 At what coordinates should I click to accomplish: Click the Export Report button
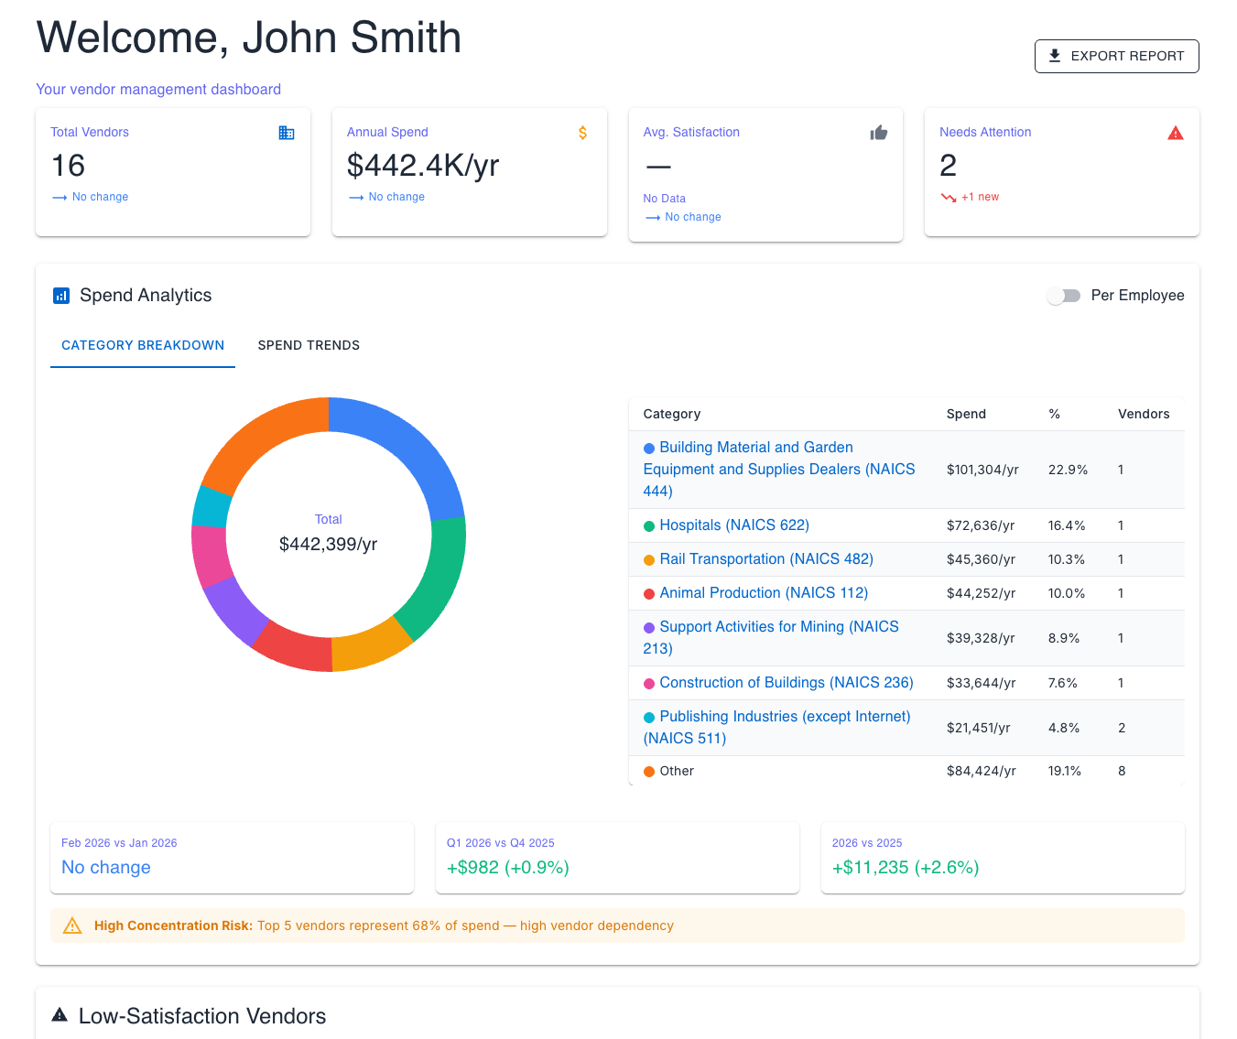click(1116, 56)
